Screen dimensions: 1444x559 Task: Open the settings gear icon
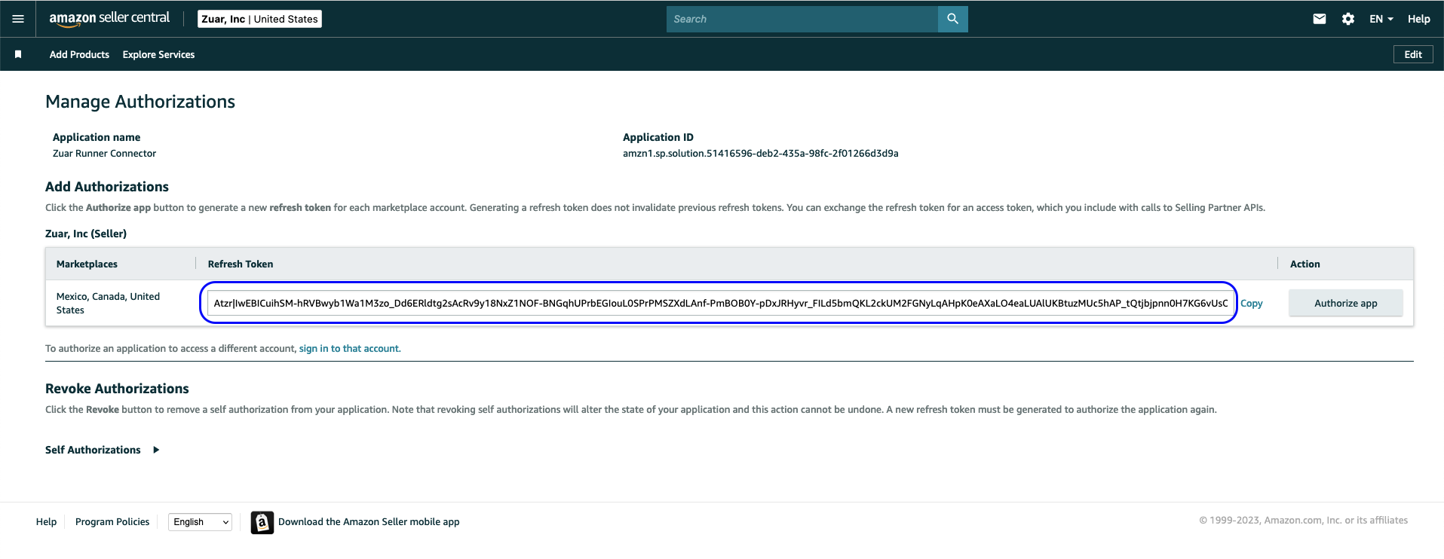[x=1348, y=19]
